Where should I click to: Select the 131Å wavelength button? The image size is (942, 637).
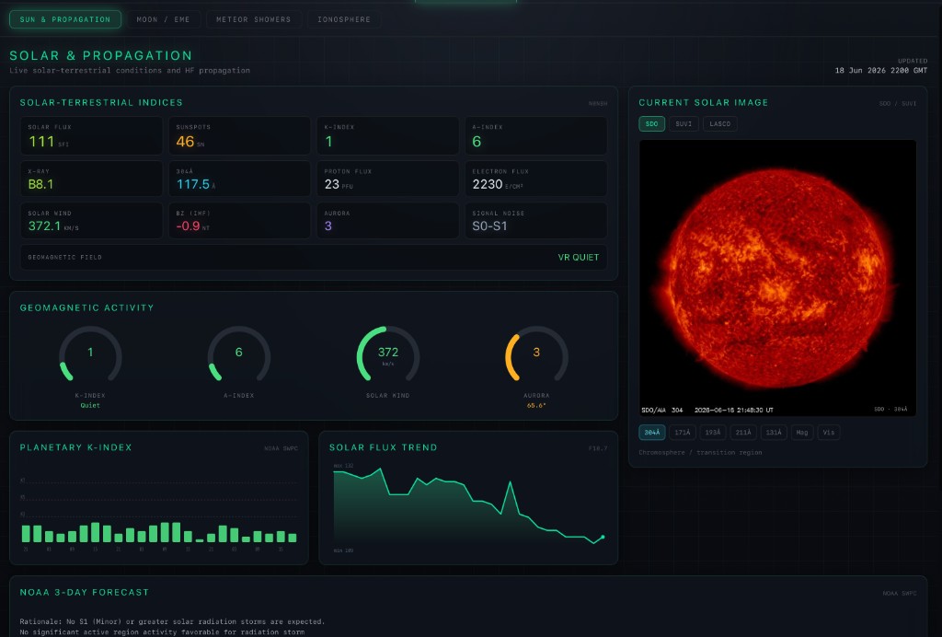pyautogui.click(x=774, y=432)
